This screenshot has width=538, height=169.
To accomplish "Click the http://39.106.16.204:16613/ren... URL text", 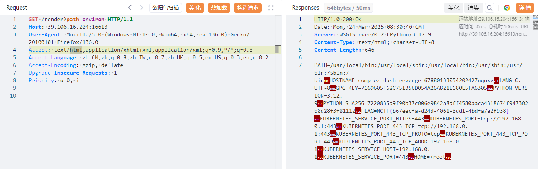I will click(493, 34).
